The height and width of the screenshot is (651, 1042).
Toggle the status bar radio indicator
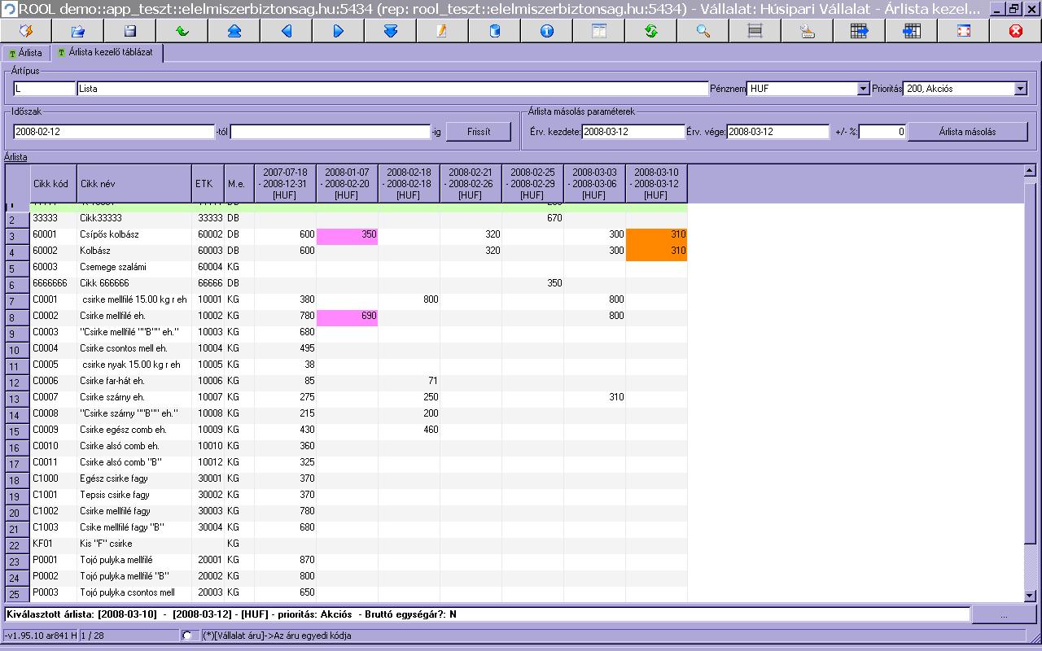tap(188, 635)
